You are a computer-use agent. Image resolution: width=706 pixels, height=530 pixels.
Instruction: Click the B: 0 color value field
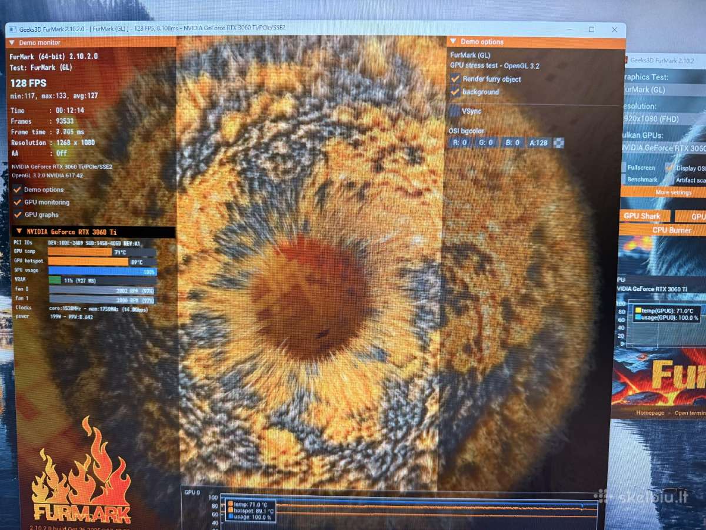[x=513, y=143]
